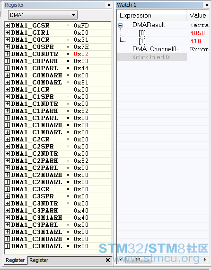Screen dimensions: 211x270
Task: Click the <click to edit> watch field
Action: coord(152,57)
